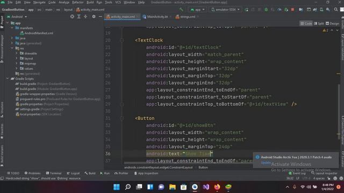This screenshot has width=344, height=193.
Task: Click the Search Everywhere magnifier icon
Action: 335,10
